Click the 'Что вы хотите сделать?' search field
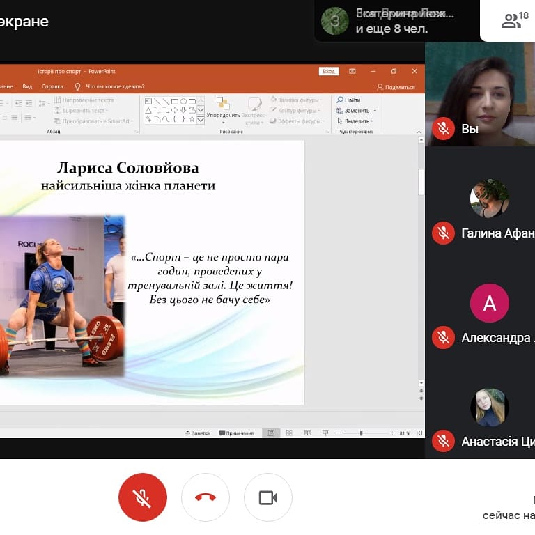The height and width of the screenshot is (535, 535). (115, 87)
